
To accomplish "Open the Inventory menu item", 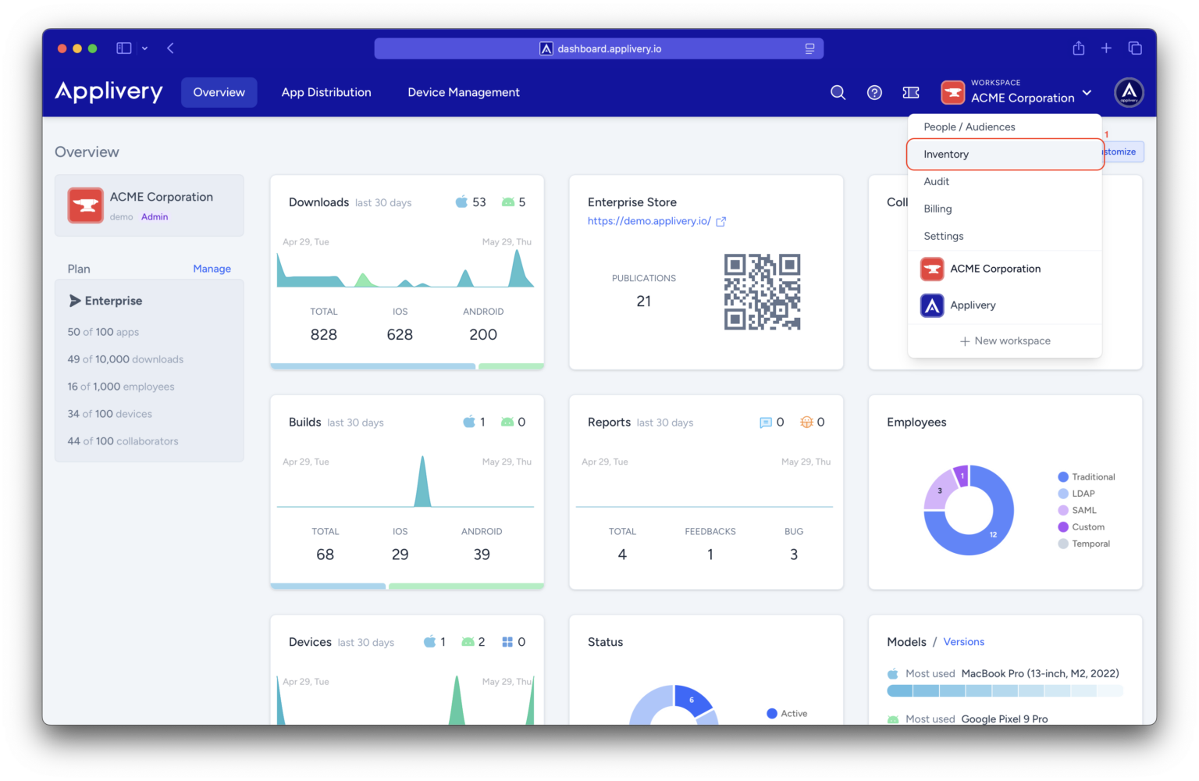I will pos(947,154).
